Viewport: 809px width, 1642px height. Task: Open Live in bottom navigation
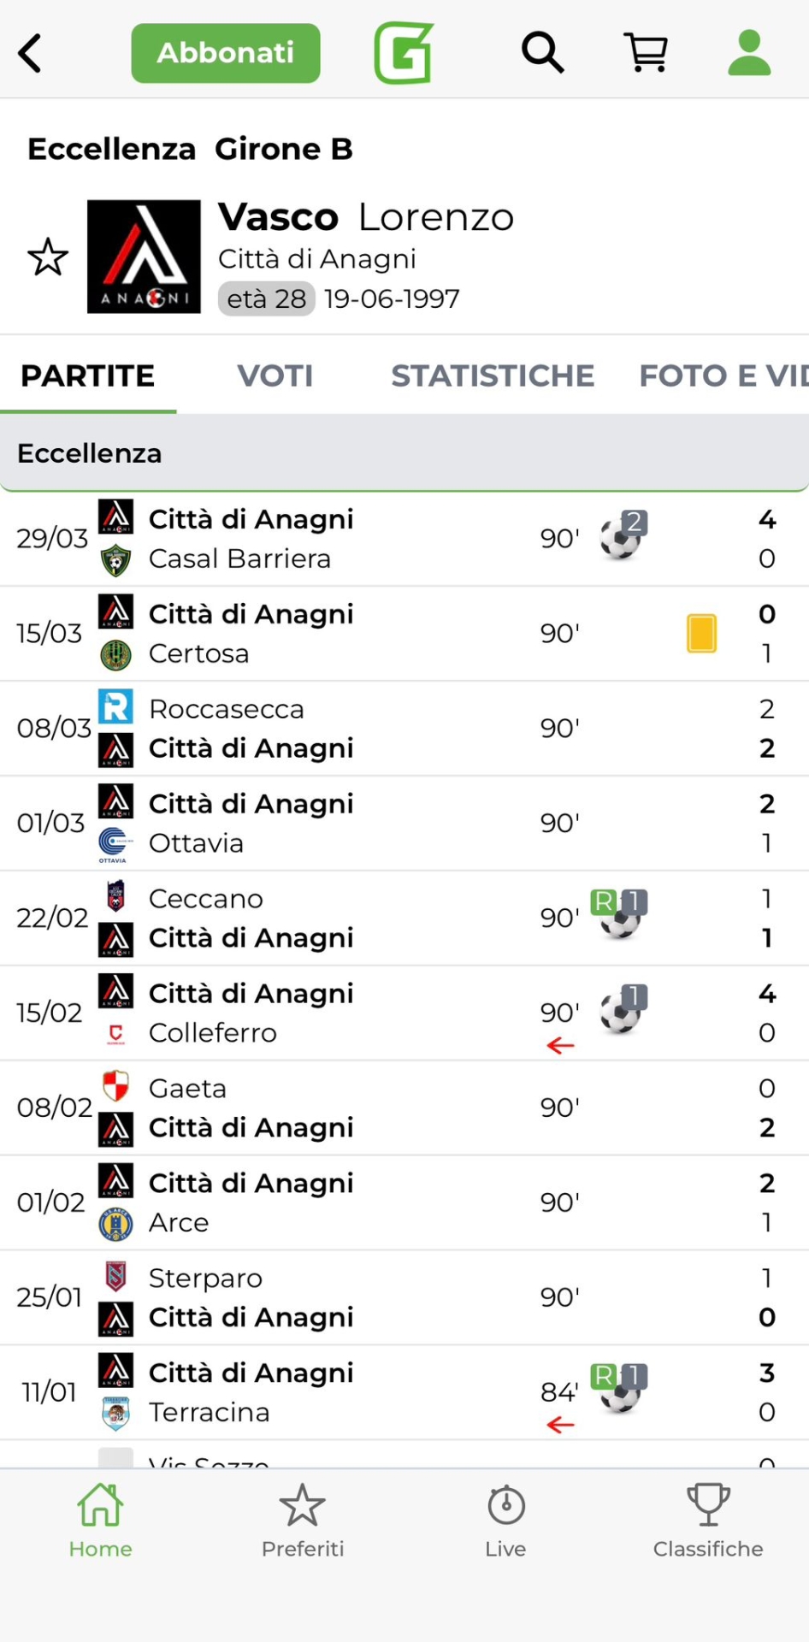click(x=505, y=1521)
